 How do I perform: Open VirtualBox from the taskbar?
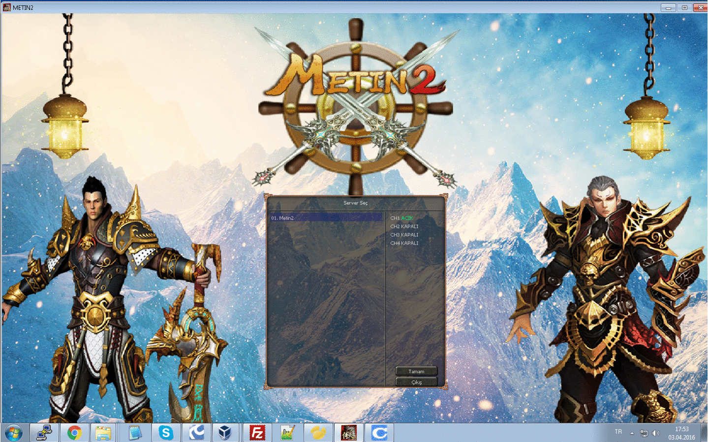point(225,433)
